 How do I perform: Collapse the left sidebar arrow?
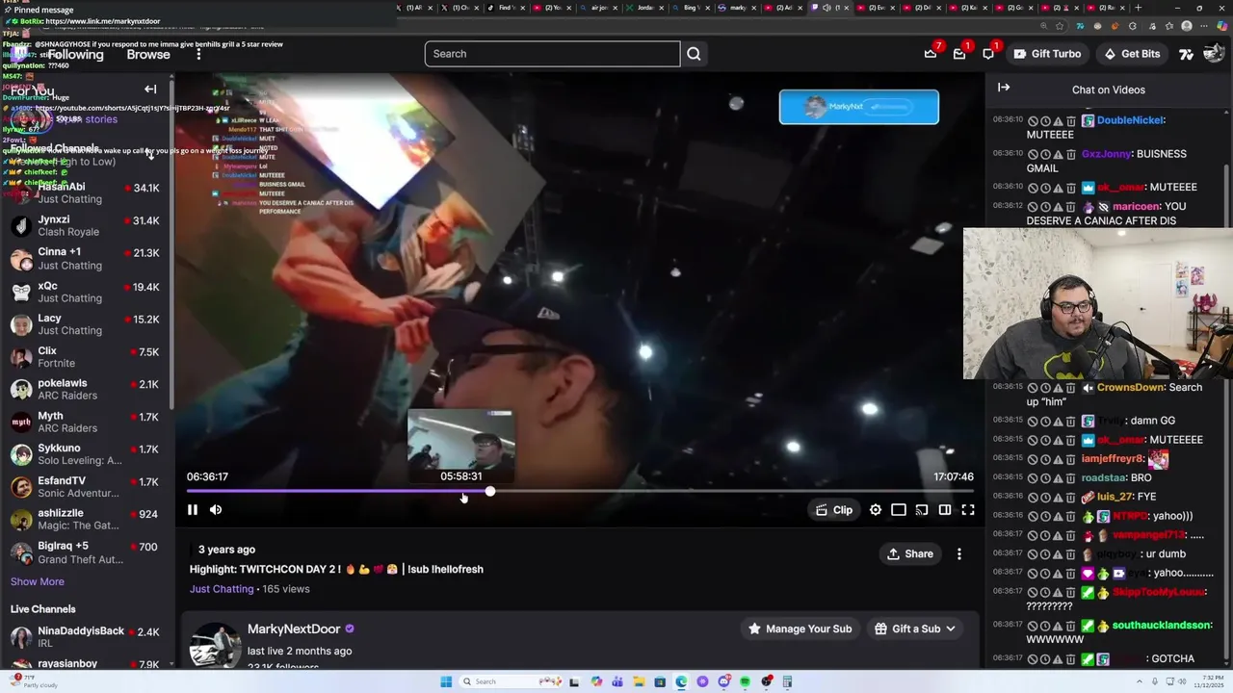tap(150, 90)
